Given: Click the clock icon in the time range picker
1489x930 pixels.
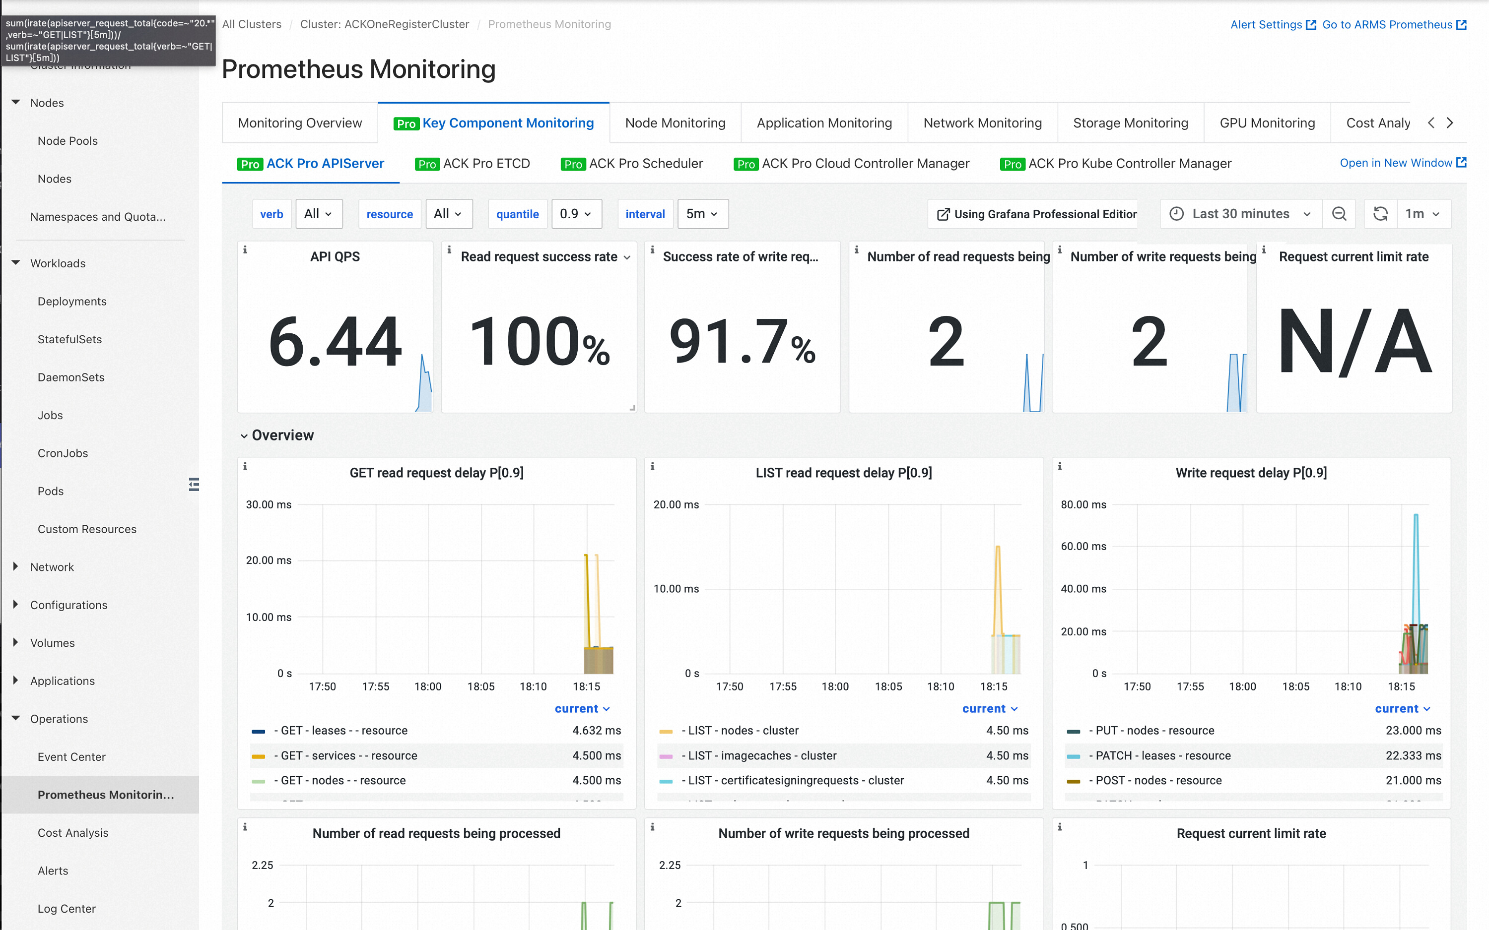Looking at the screenshot, I should [x=1176, y=213].
